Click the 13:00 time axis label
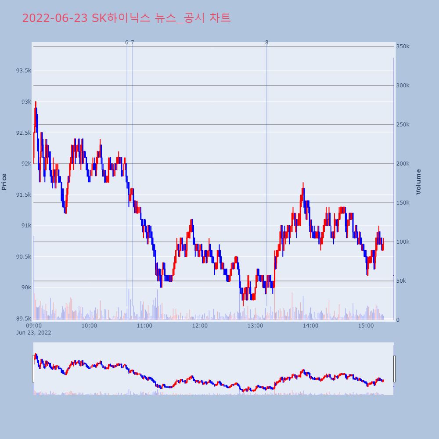The width and height of the screenshot is (439, 439). [x=255, y=326]
